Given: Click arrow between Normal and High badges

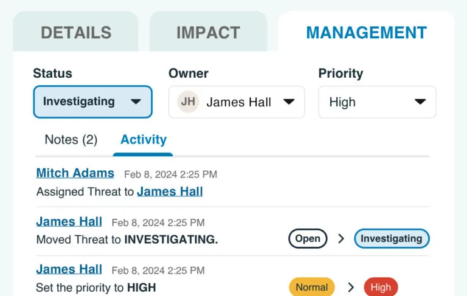Looking at the screenshot, I should (351, 287).
